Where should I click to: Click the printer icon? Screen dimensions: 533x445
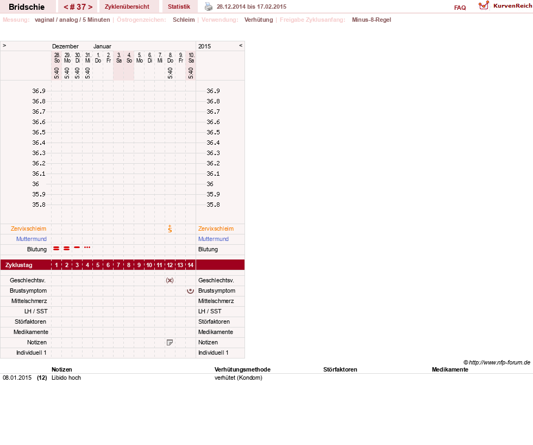pos(209,7)
